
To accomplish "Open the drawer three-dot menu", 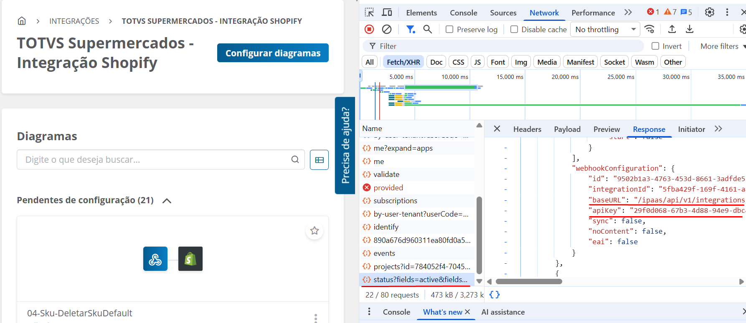I will (369, 312).
